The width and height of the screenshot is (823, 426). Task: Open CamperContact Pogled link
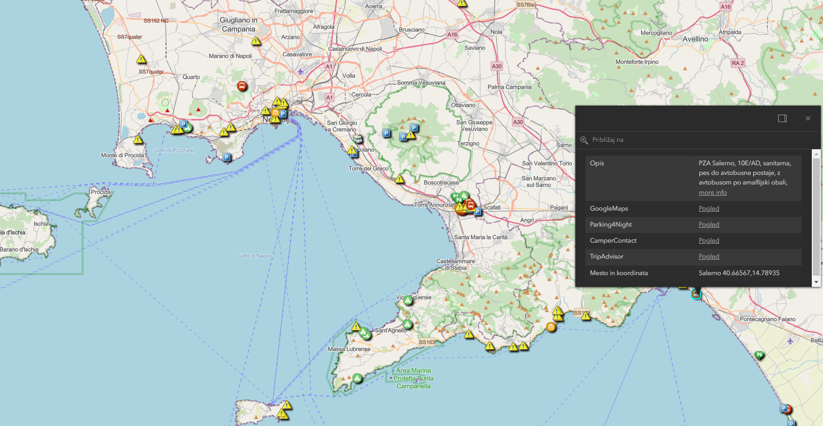tap(709, 240)
